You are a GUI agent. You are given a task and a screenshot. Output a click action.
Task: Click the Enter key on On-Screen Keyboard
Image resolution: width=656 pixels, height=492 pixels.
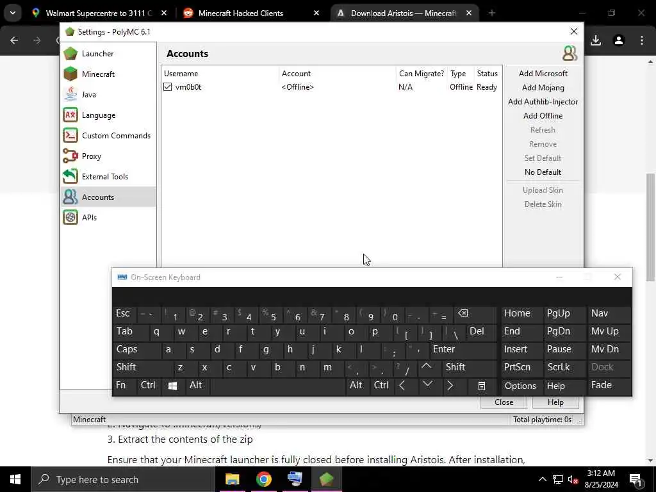(463, 350)
